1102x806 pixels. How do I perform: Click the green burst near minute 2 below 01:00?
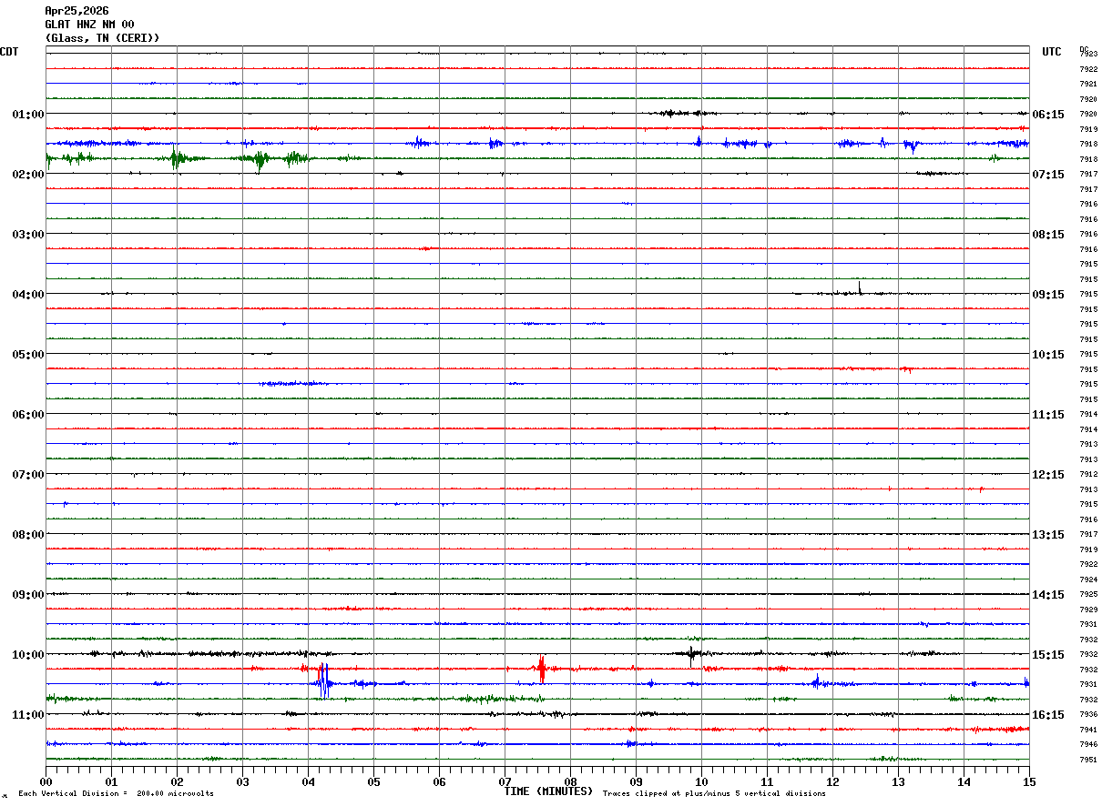(x=176, y=159)
